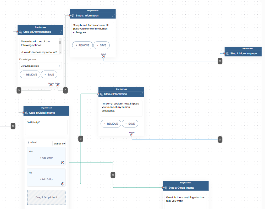The height and width of the screenshot is (209, 265).
Task: Click Step 6 Default output connector
Action: coord(132,135)
